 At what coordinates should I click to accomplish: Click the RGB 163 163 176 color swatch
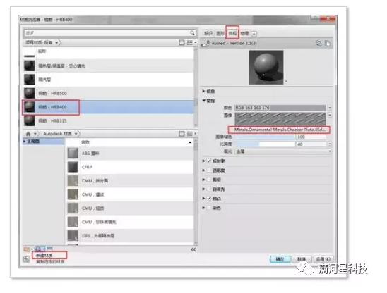(280, 108)
